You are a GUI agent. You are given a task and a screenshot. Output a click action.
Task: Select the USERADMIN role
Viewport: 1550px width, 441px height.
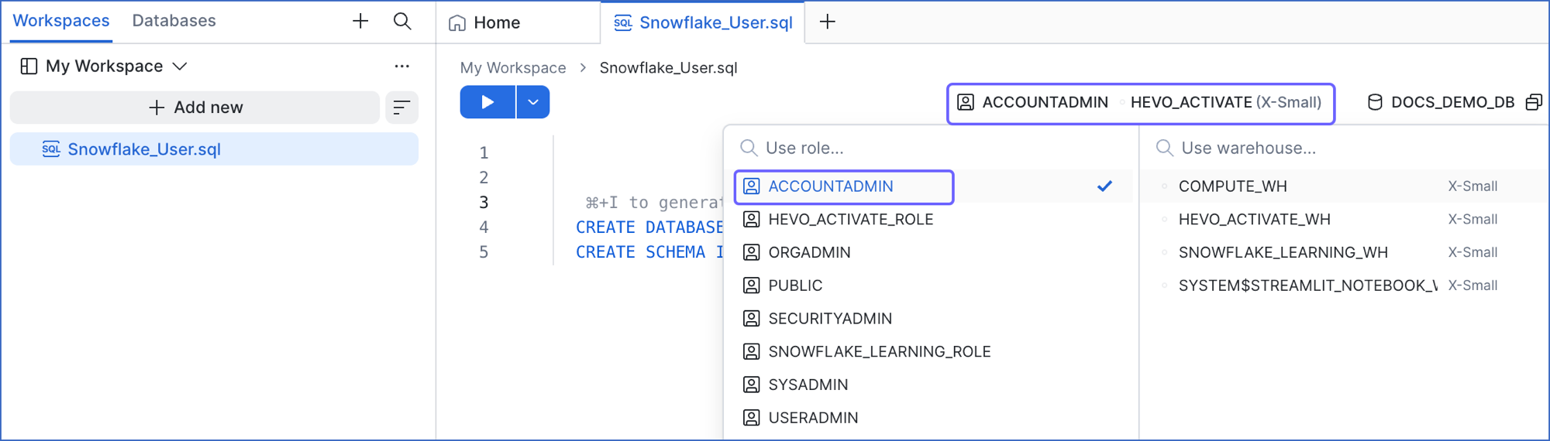932,418
